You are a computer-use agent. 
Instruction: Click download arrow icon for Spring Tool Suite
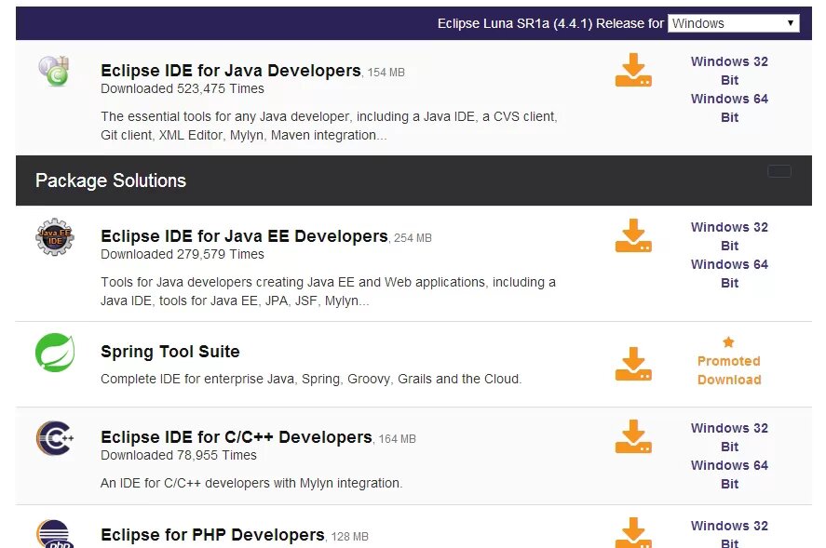click(x=633, y=363)
